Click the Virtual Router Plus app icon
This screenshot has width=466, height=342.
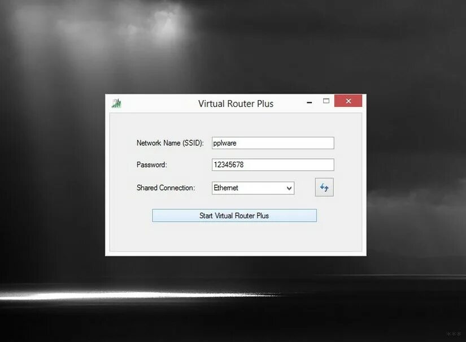116,103
